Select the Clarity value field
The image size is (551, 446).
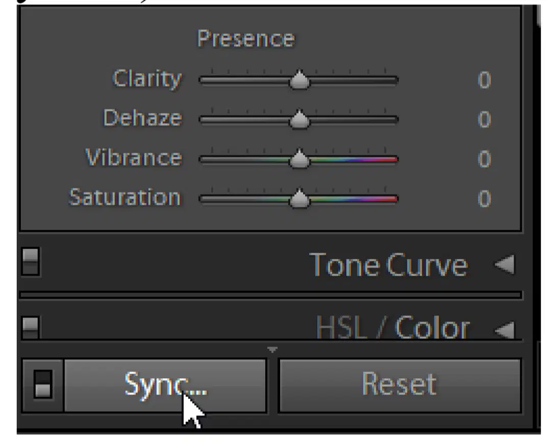(x=484, y=80)
